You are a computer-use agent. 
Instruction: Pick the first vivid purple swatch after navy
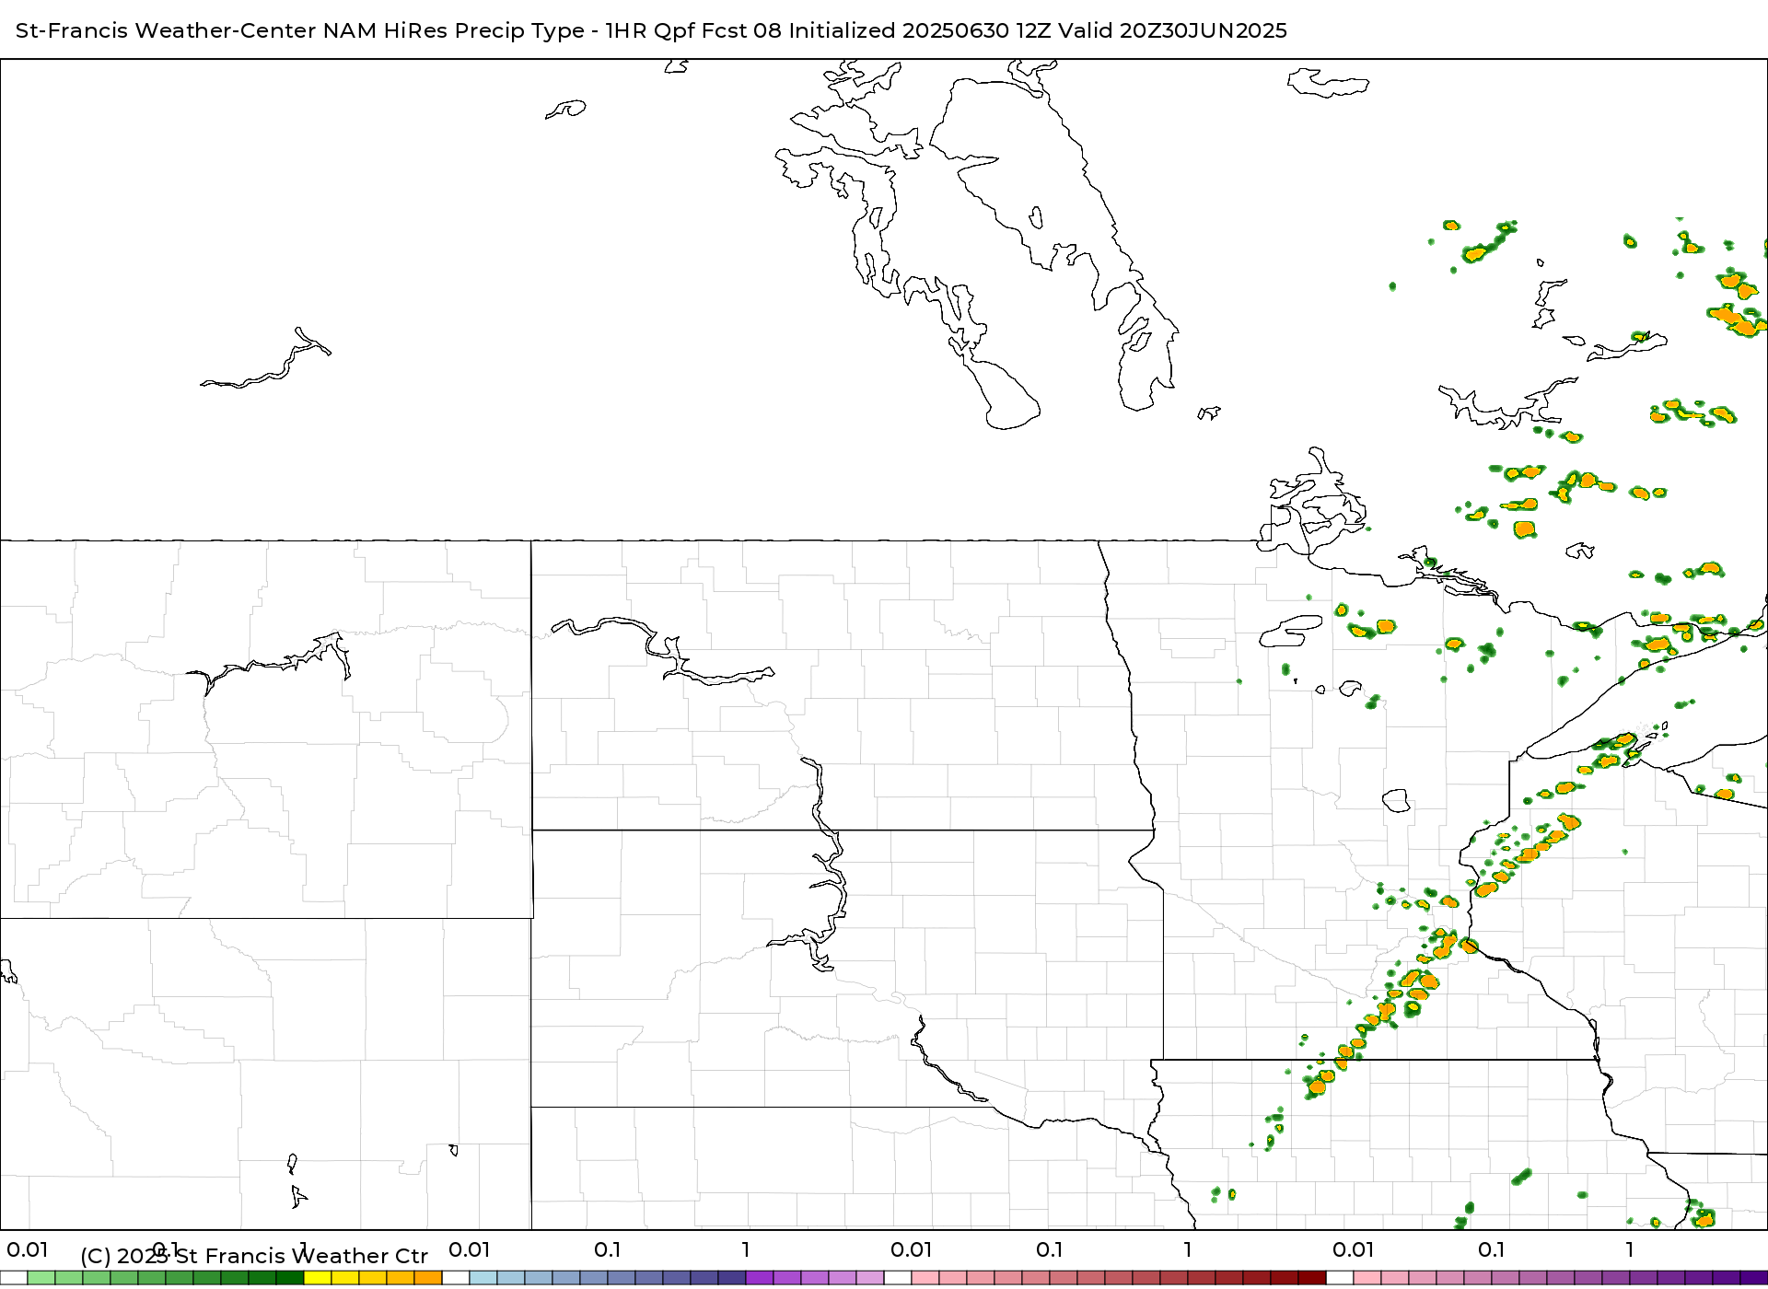(760, 1278)
